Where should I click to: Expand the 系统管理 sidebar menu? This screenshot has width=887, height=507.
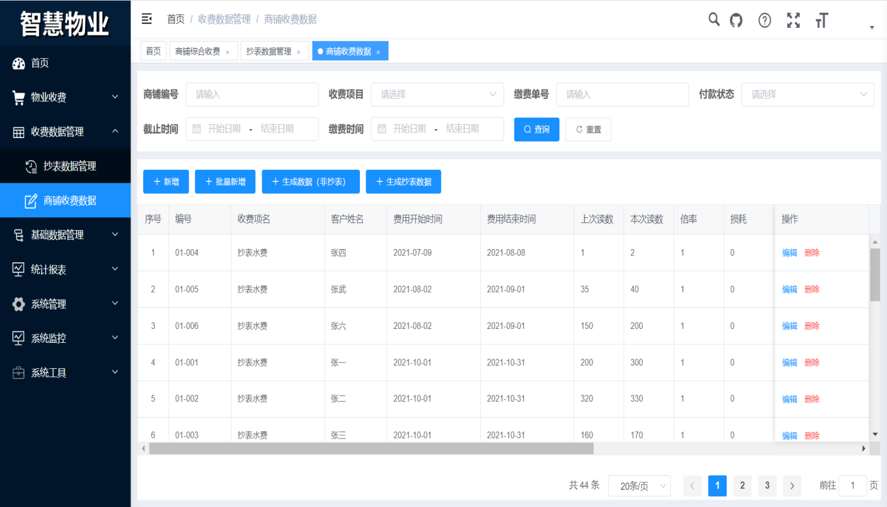[x=65, y=304]
